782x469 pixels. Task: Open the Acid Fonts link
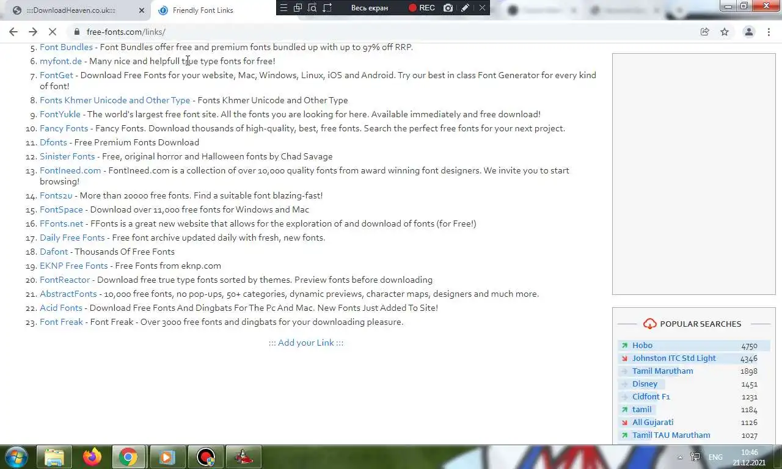pos(61,308)
